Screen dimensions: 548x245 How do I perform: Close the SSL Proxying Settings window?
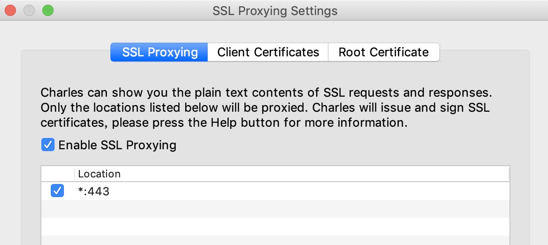[10, 10]
